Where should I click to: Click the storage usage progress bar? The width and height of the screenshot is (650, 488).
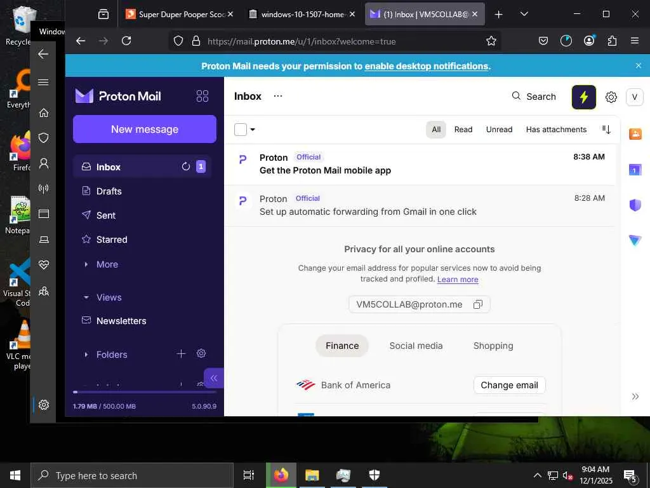click(145, 392)
